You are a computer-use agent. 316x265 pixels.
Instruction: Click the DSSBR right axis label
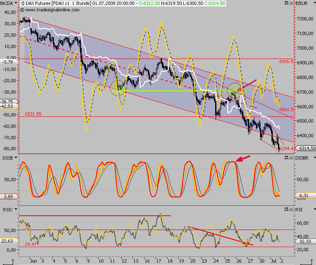click(x=302, y=158)
